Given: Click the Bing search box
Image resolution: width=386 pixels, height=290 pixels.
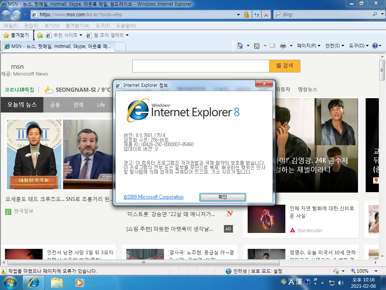Looking at the screenshot, I should coord(326,14).
